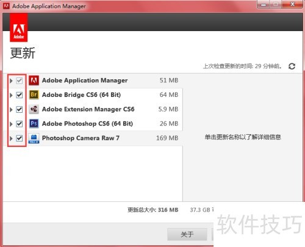Uncheck Adobe Photoshop CS6 (64 Bit) checkbox
305x247 pixels.
click(x=20, y=124)
